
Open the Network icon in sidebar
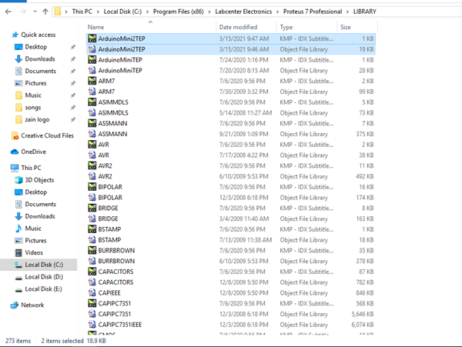pyautogui.click(x=15, y=305)
